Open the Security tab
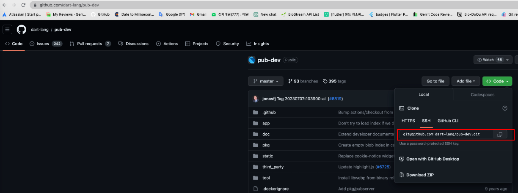518x193 pixels. point(227,44)
